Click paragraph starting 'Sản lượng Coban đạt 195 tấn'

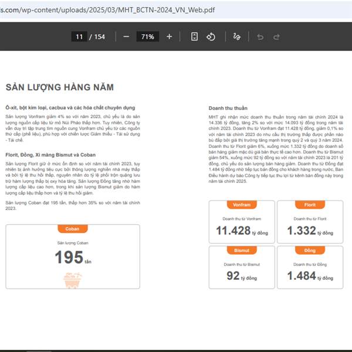[73, 205]
